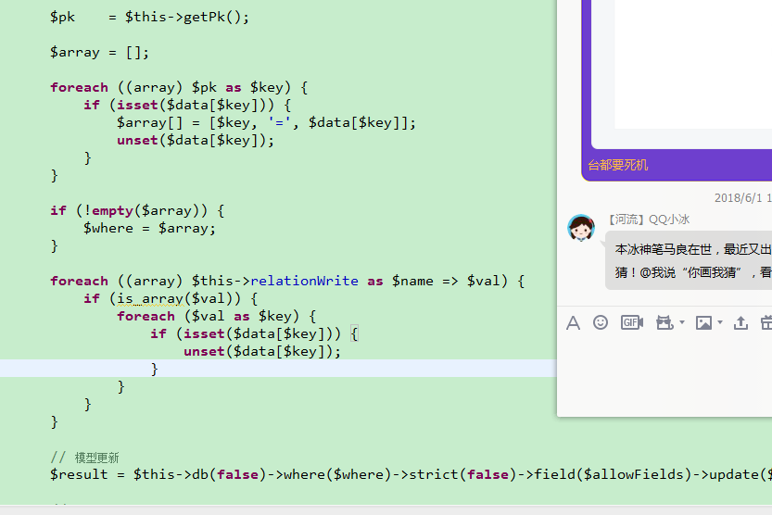Click the screenshot scissors icon in chat toolbar

coord(664,322)
